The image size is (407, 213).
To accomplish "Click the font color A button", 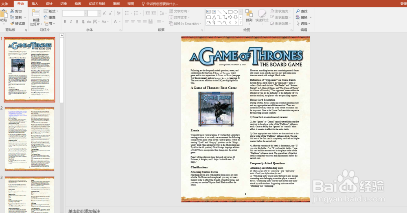I will coord(116,22).
